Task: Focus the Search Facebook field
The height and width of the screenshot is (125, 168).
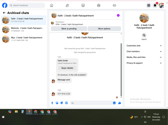Action: pyautogui.click(x=27, y=5)
